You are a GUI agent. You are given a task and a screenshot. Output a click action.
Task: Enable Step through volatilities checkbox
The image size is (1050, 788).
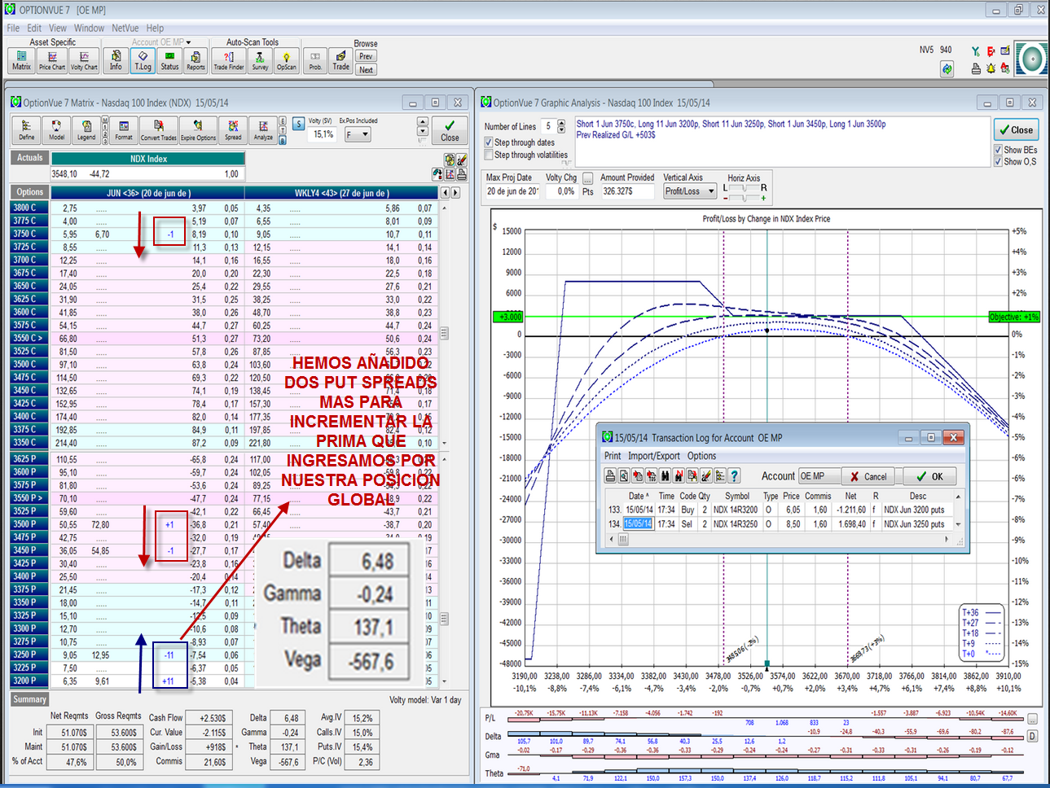click(x=489, y=155)
